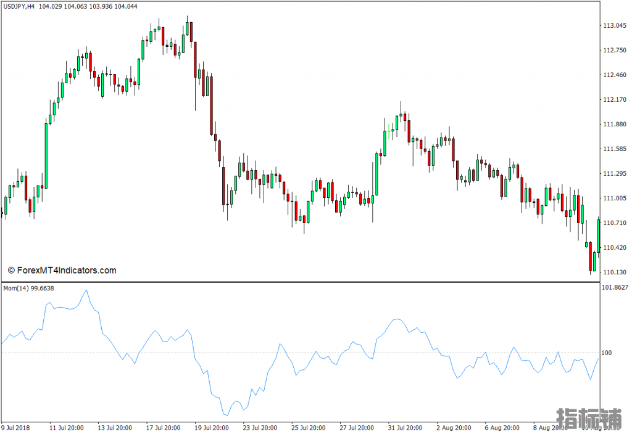Click the ForexMT4Indicators.com watermark text

[62, 270]
